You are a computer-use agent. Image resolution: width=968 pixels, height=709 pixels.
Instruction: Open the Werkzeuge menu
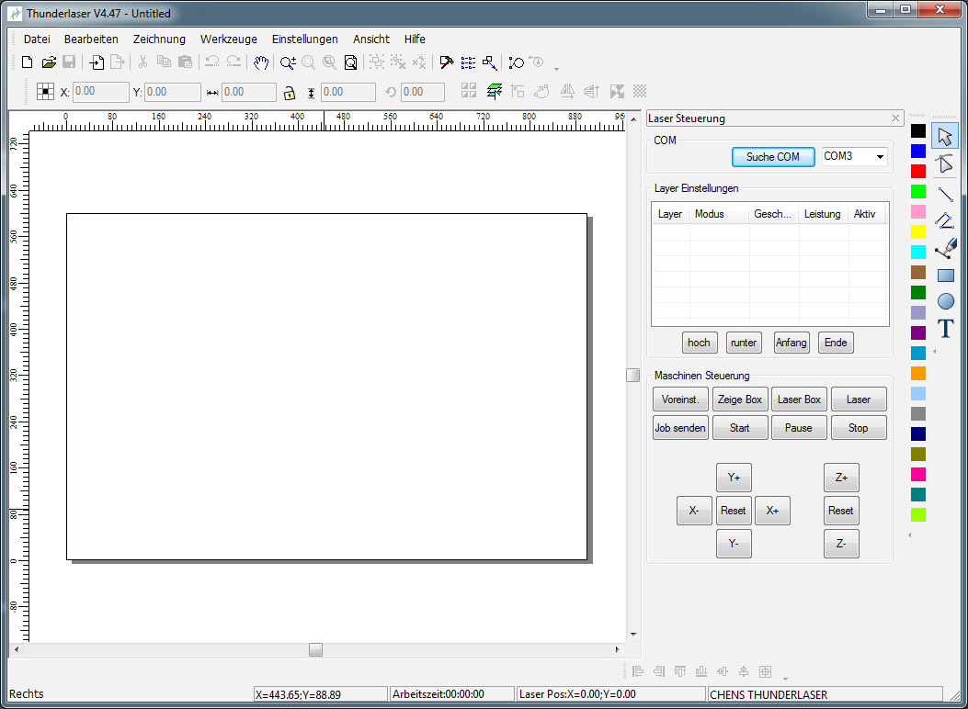click(x=229, y=39)
